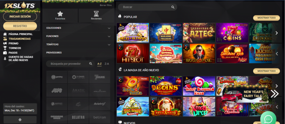Select the 1x2 gaming provider logo
The image size is (285, 124).
coord(57,77)
